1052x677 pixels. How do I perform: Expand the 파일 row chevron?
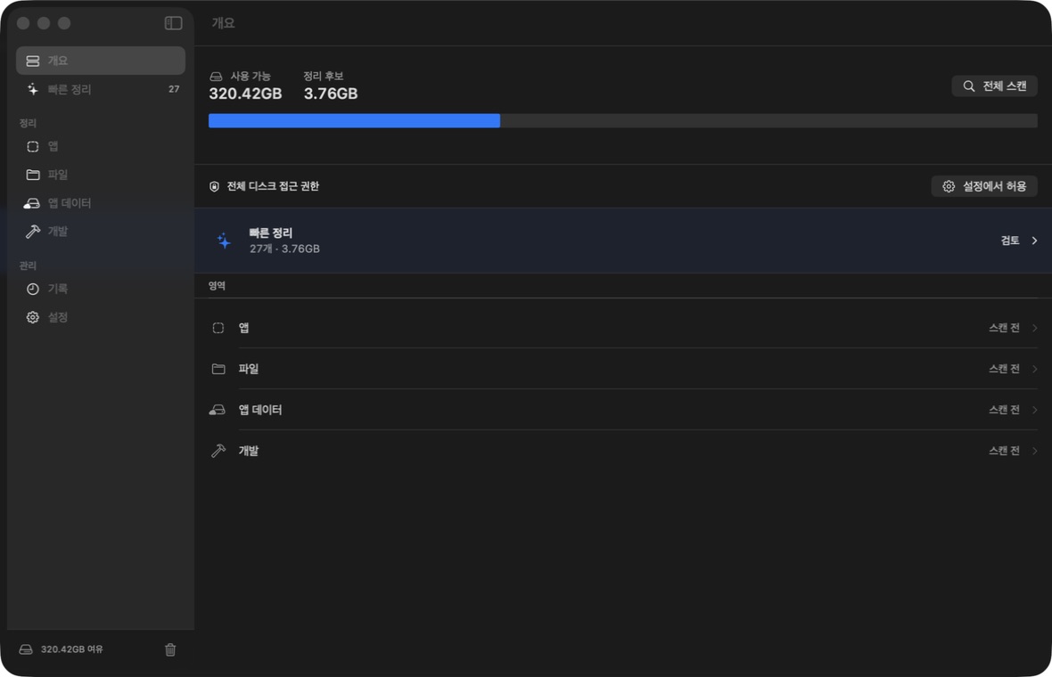coord(1034,369)
